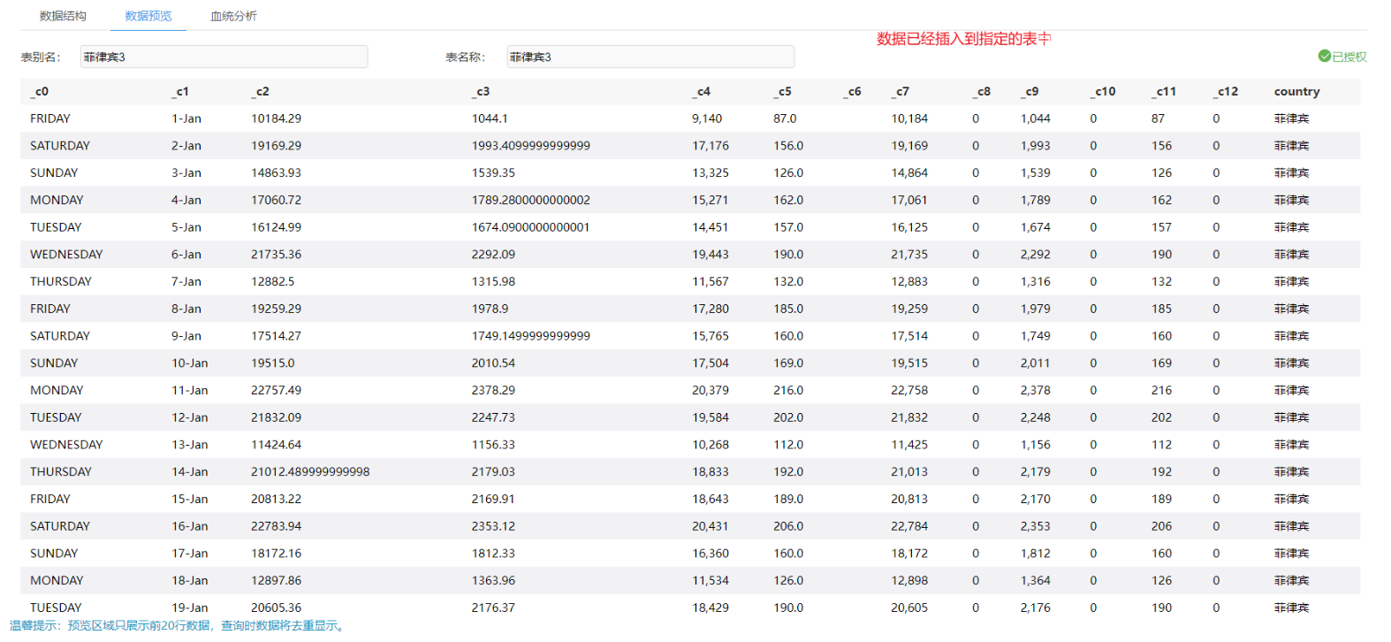Click the red 数据已经插入到指定的表中 message

coord(963,39)
